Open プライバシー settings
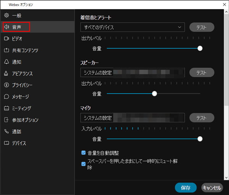Viewport: 229px width, 195px height. pyautogui.click(x=37, y=85)
